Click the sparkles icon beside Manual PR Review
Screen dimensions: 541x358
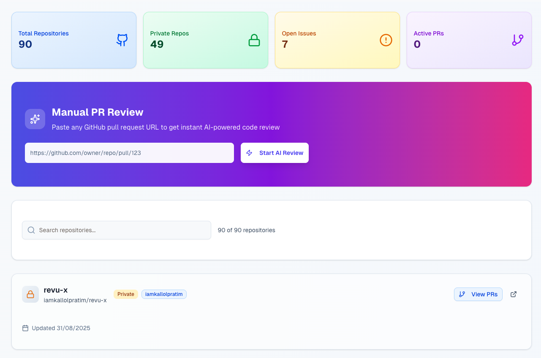(x=35, y=119)
